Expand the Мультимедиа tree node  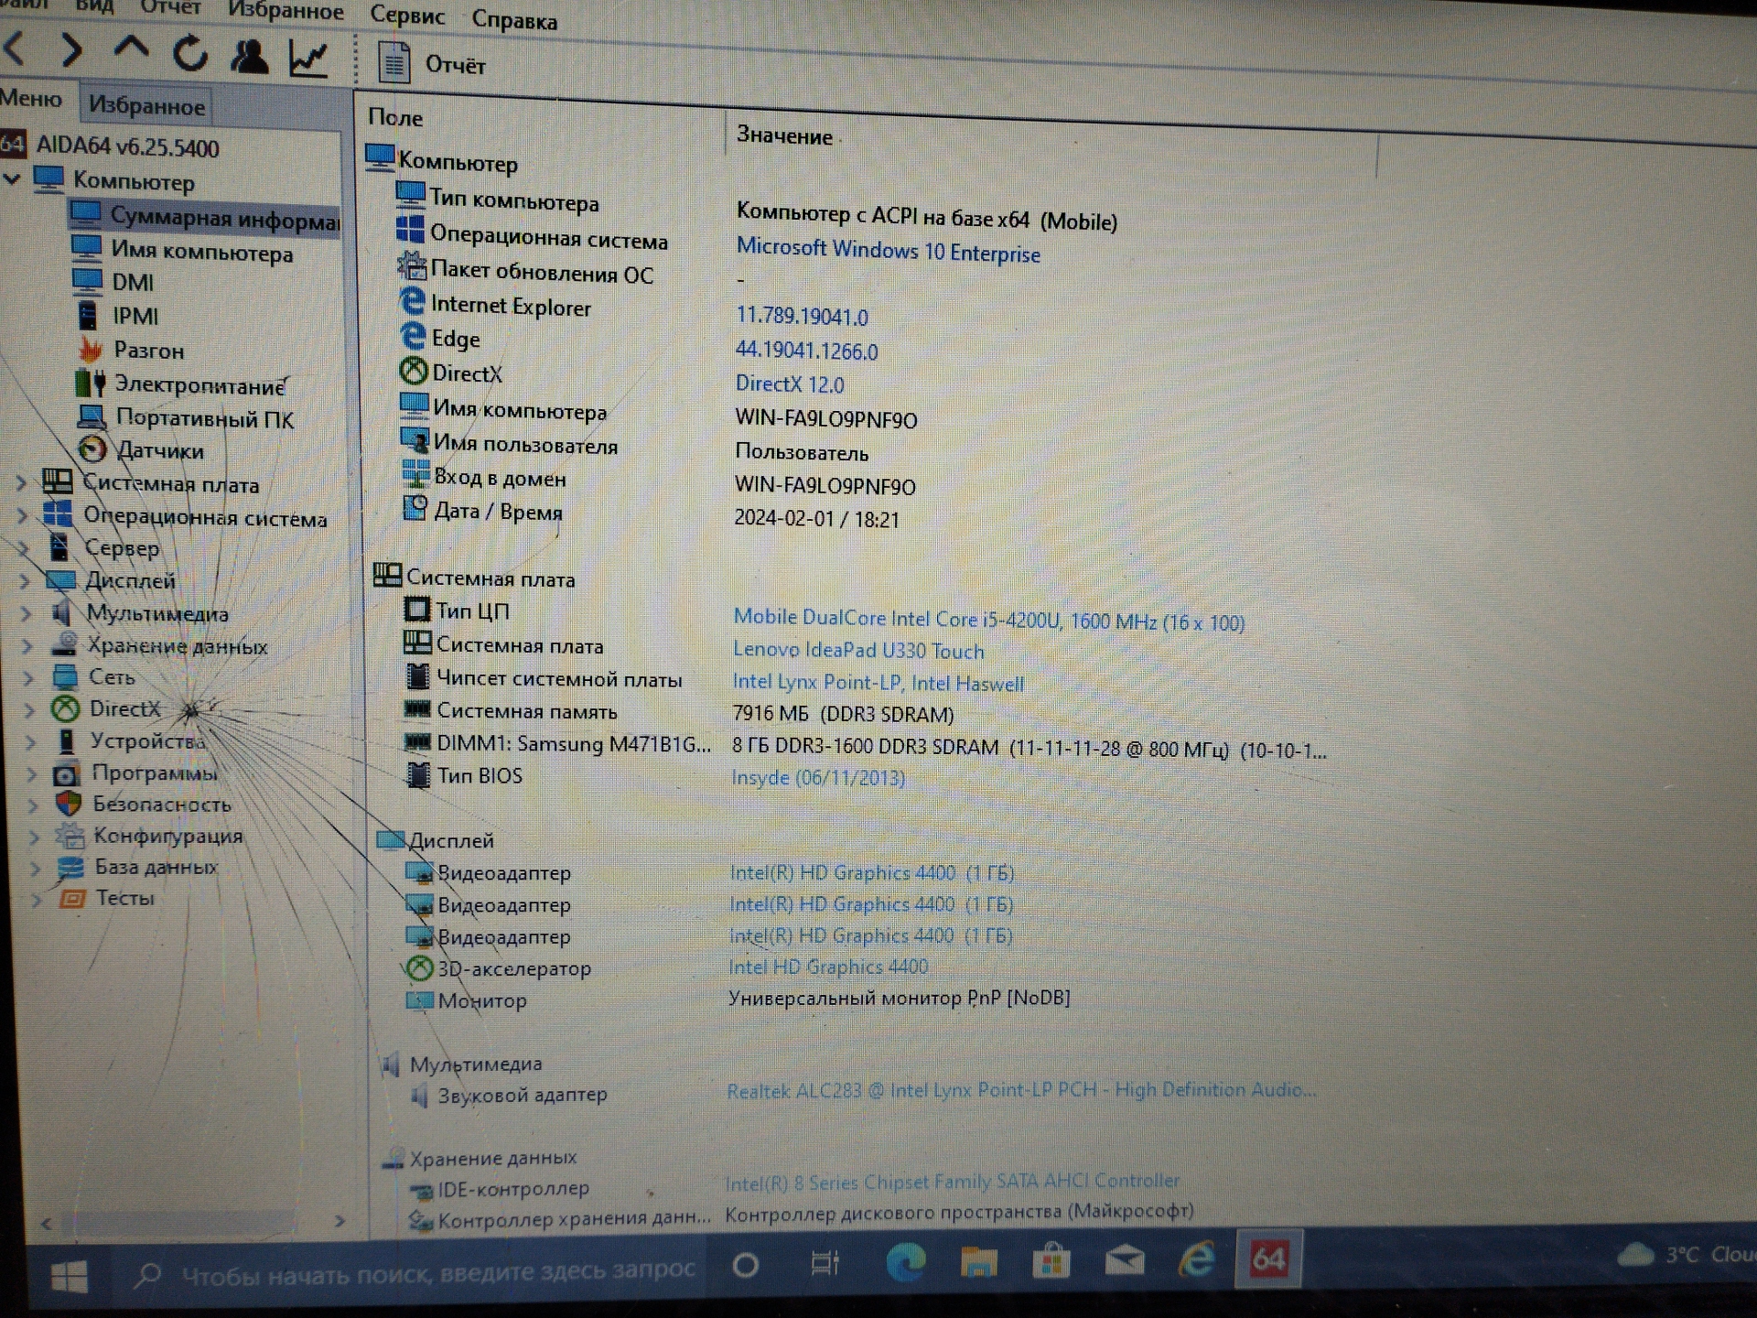click(x=26, y=613)
